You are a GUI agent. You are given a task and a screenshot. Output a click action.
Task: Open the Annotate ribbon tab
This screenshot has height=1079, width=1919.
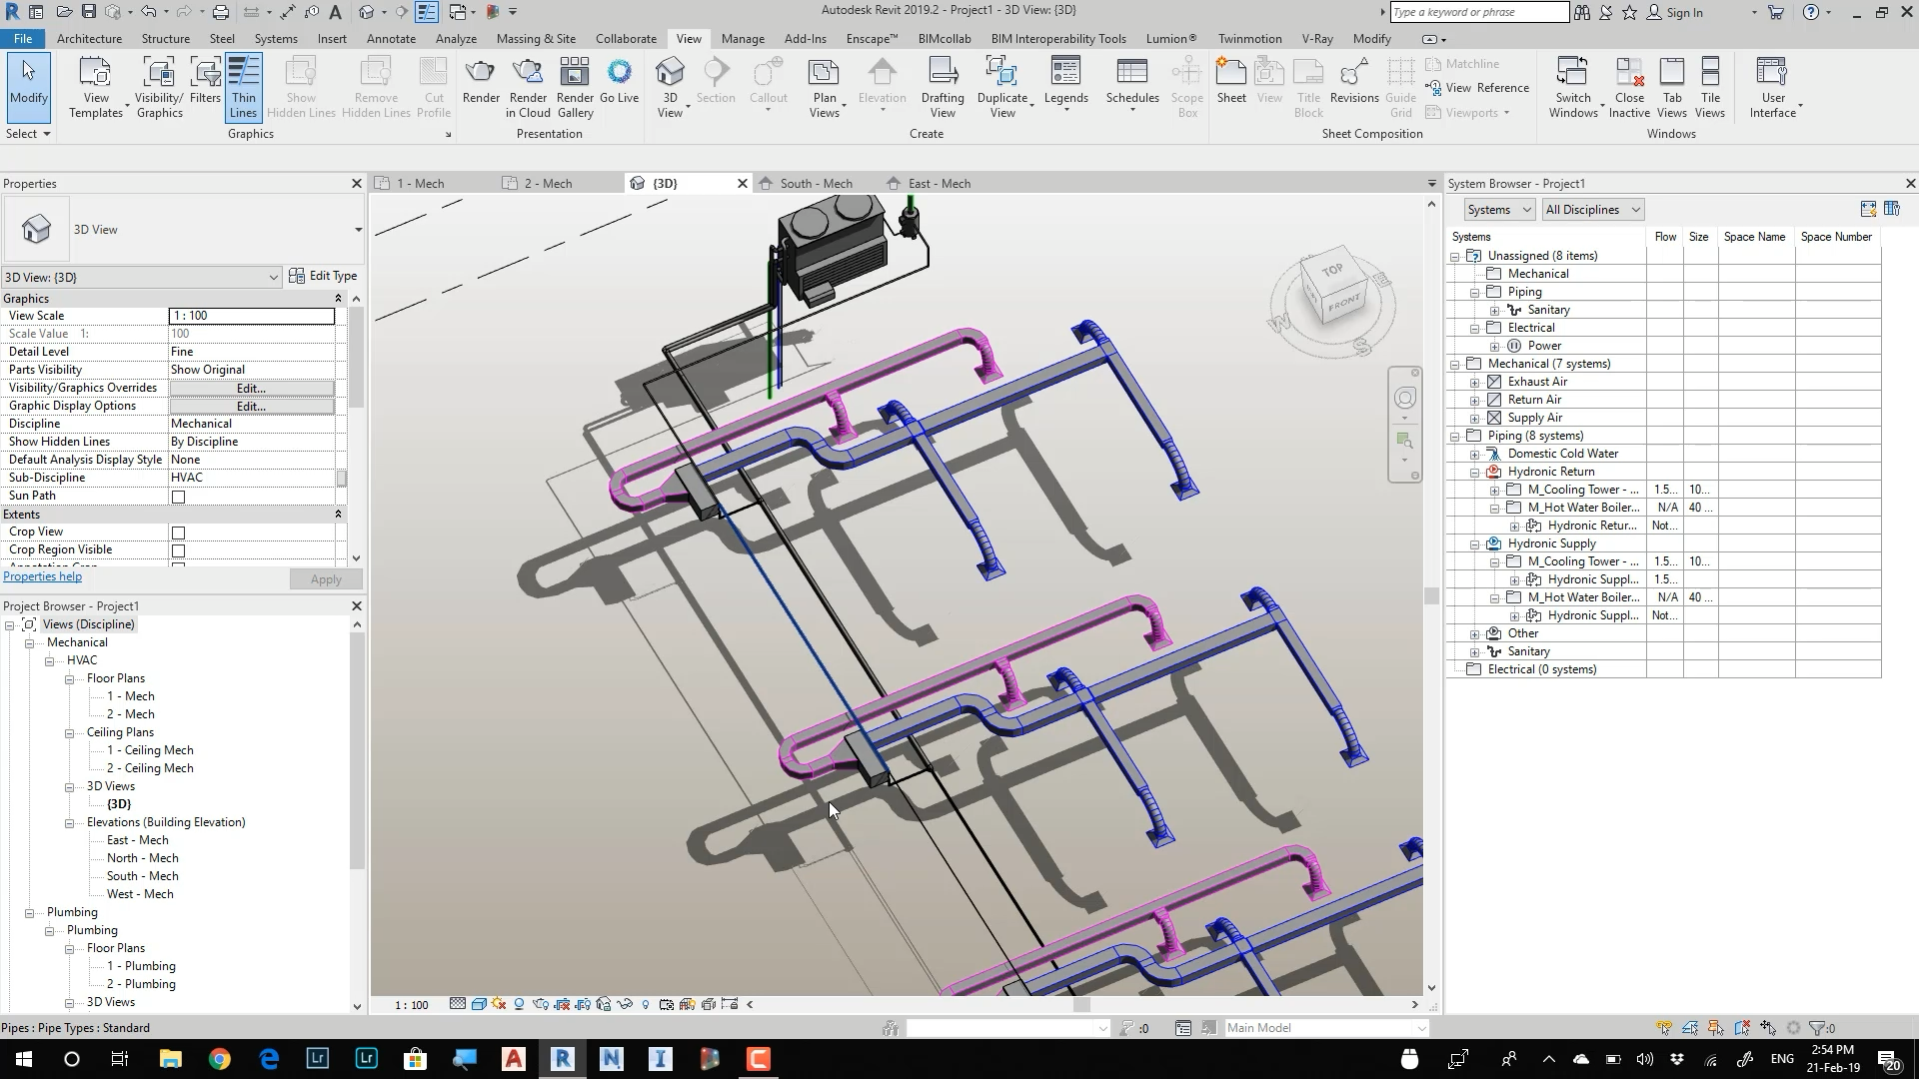click(391, 39)
